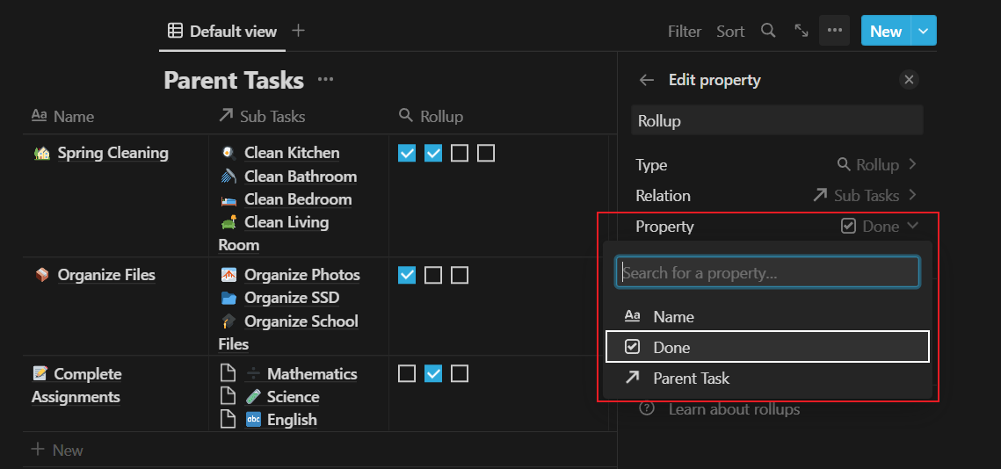
Task: Open full page expand arrows icon
Action: coord(802,31)
